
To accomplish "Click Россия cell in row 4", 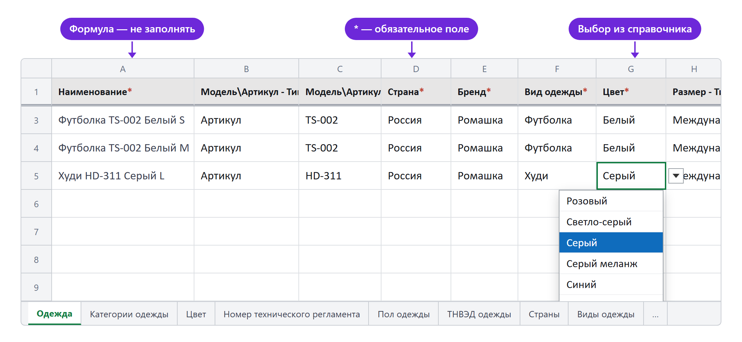I will pyautogui.click(x=416, y=148).
